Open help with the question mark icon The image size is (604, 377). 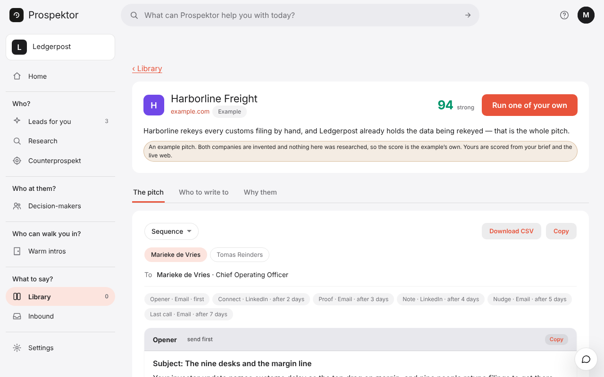[x=564, y=15]
